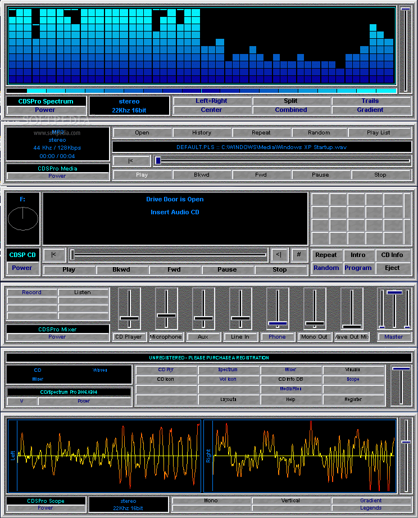418x518 pixels.
Task: Toggle Program mode in CD player
Action: (358, 268)
